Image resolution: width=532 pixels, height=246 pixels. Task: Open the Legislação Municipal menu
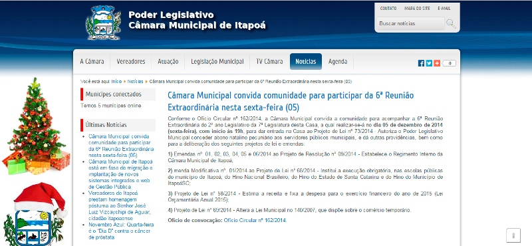click(x=217, y=61)
